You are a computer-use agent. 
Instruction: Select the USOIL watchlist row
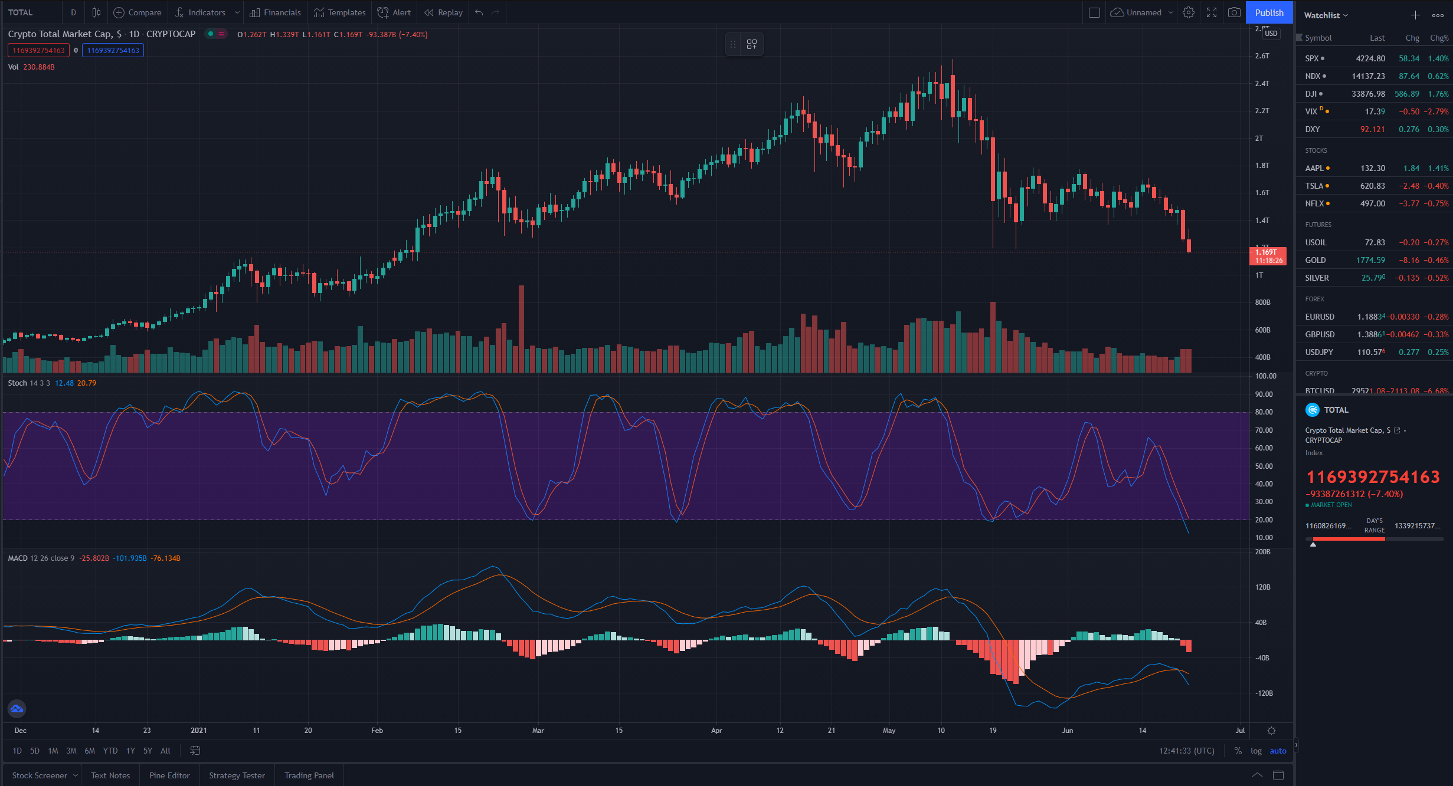pos(1374,242)
